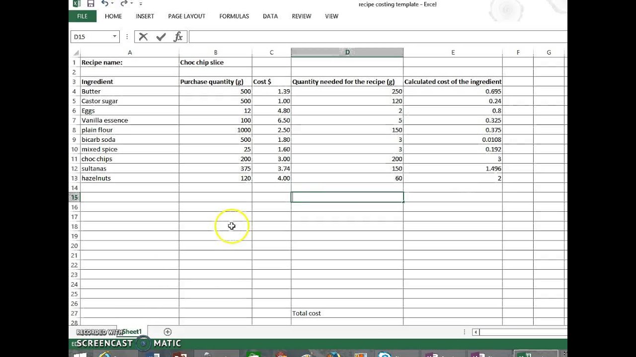Viewport: 636px width, 357px height.
Task: Save the workbook with the floppy icon
Action: 90,3
